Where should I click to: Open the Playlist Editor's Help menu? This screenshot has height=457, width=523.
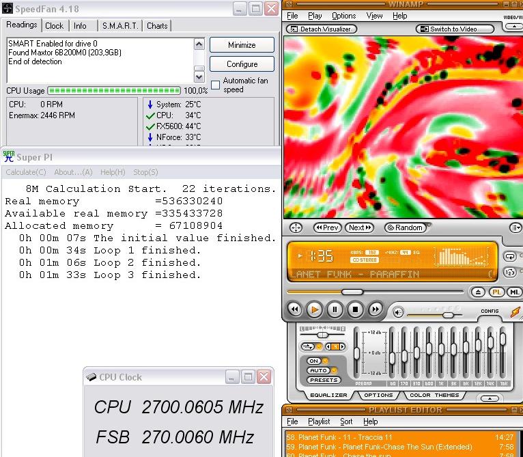[370, 421]
